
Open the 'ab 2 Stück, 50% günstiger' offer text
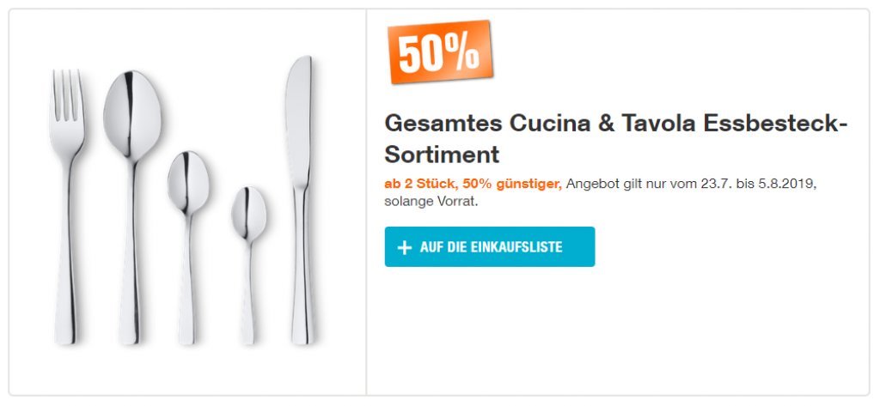473,185
